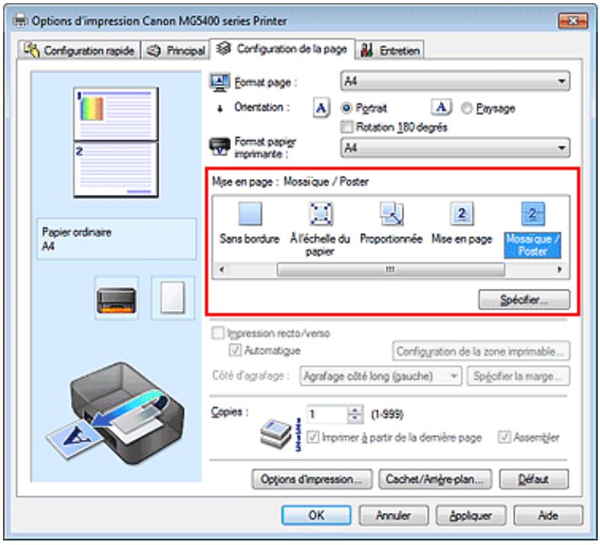The width and height of the screenshot is (600, 545).
Task: Click Spécifier la marge button
Action: [x=518, y=376]
